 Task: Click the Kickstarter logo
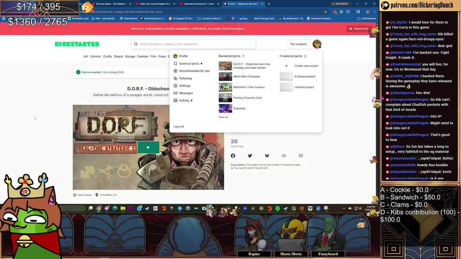(77, 44)
